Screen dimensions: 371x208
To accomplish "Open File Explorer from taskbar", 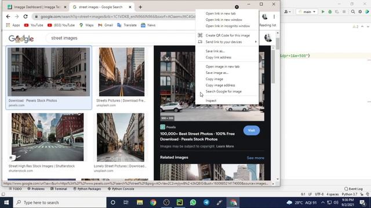I will point(140,202).
